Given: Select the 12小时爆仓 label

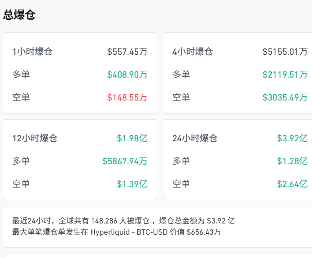Looking at the screenshot, I should pyautogui.click(x=35, y=138).
